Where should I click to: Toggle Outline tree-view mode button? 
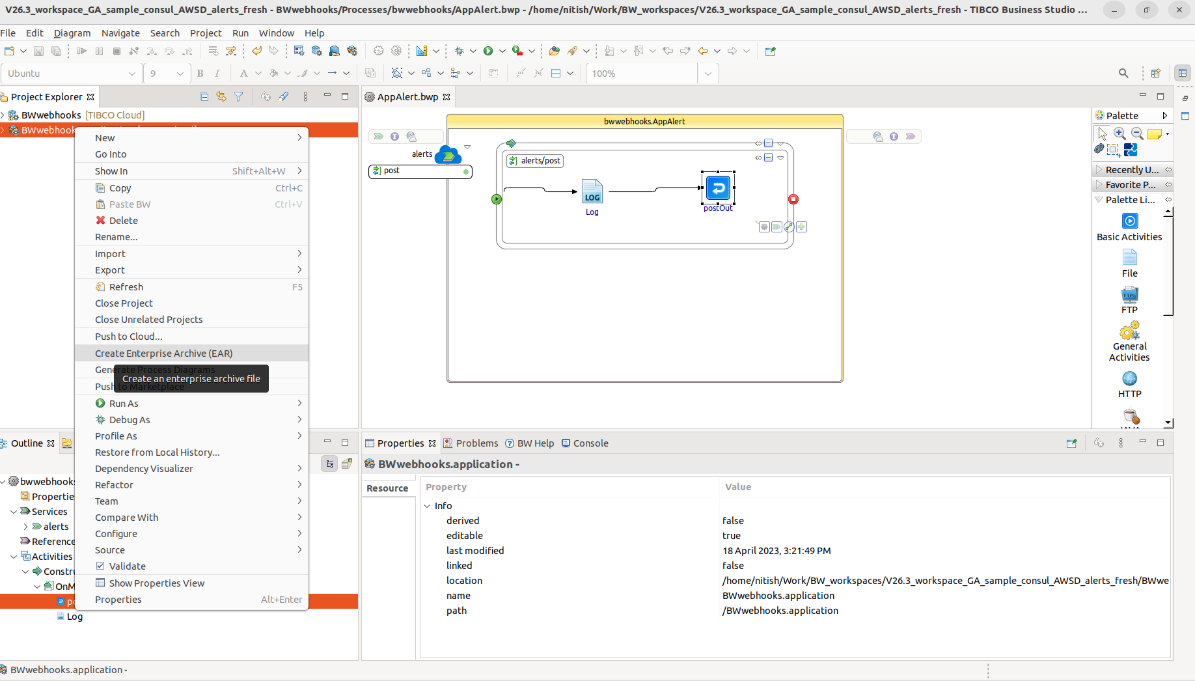(x=329, y=464)
